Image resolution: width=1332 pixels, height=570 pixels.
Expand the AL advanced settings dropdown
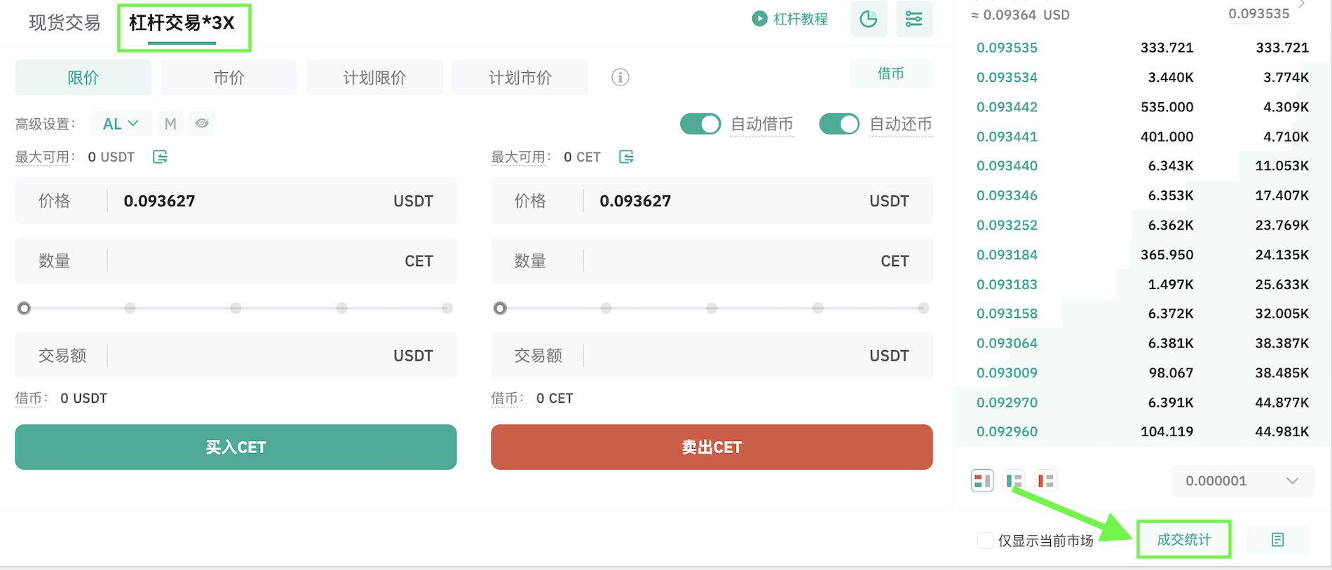(120, 124)
